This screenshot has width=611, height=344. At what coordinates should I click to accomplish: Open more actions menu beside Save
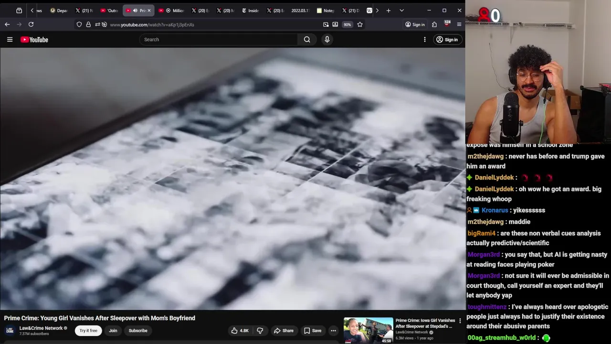click(x=333, y=331)
